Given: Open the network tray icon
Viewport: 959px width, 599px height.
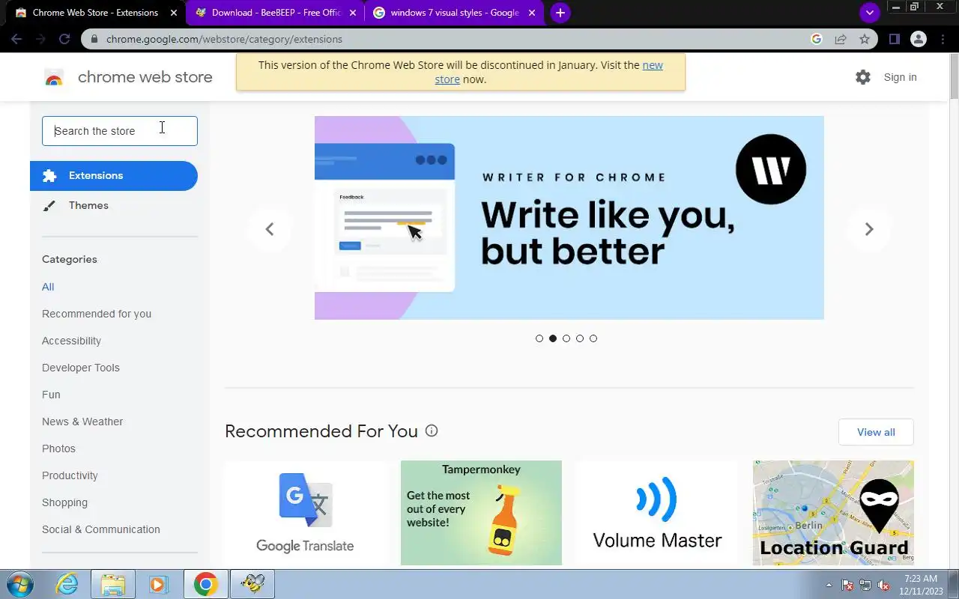Looking at the screenshot, I should [865, 585].
